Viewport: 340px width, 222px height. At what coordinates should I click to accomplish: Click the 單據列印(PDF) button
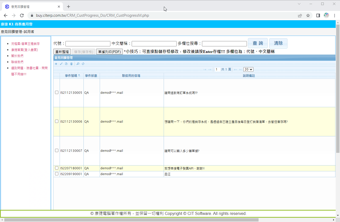(109, 52)
